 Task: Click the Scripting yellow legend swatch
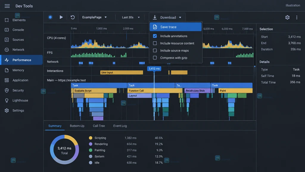[x=91, y=138]
